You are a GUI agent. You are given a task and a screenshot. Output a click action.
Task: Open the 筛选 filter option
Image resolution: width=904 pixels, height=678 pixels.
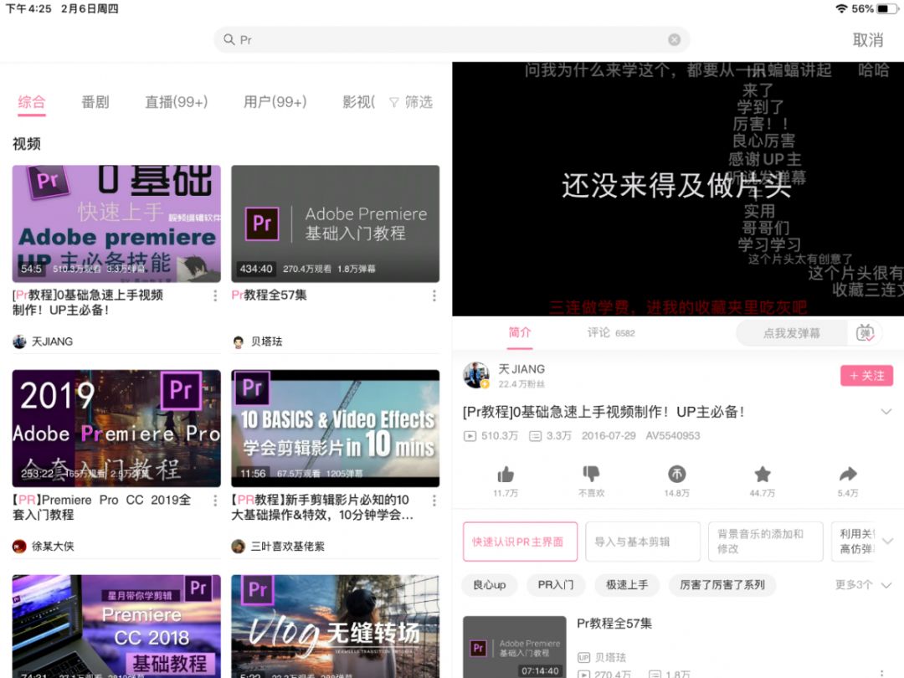click(411, 102)
